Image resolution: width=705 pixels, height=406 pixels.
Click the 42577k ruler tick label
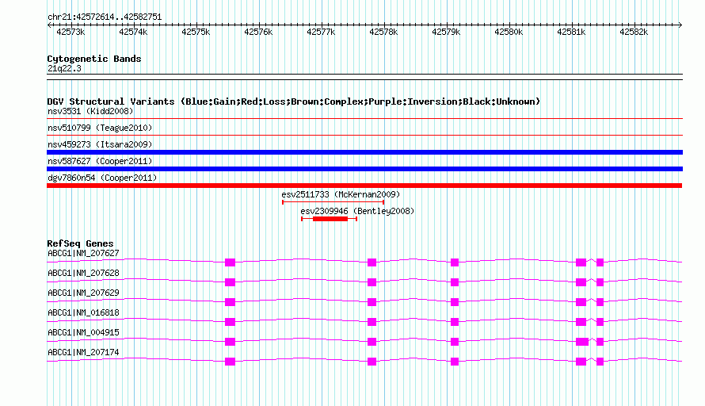coord(321,32)
